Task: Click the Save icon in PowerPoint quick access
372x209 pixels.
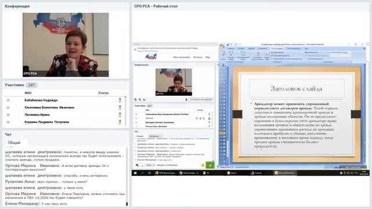Action: pos(227,44)
